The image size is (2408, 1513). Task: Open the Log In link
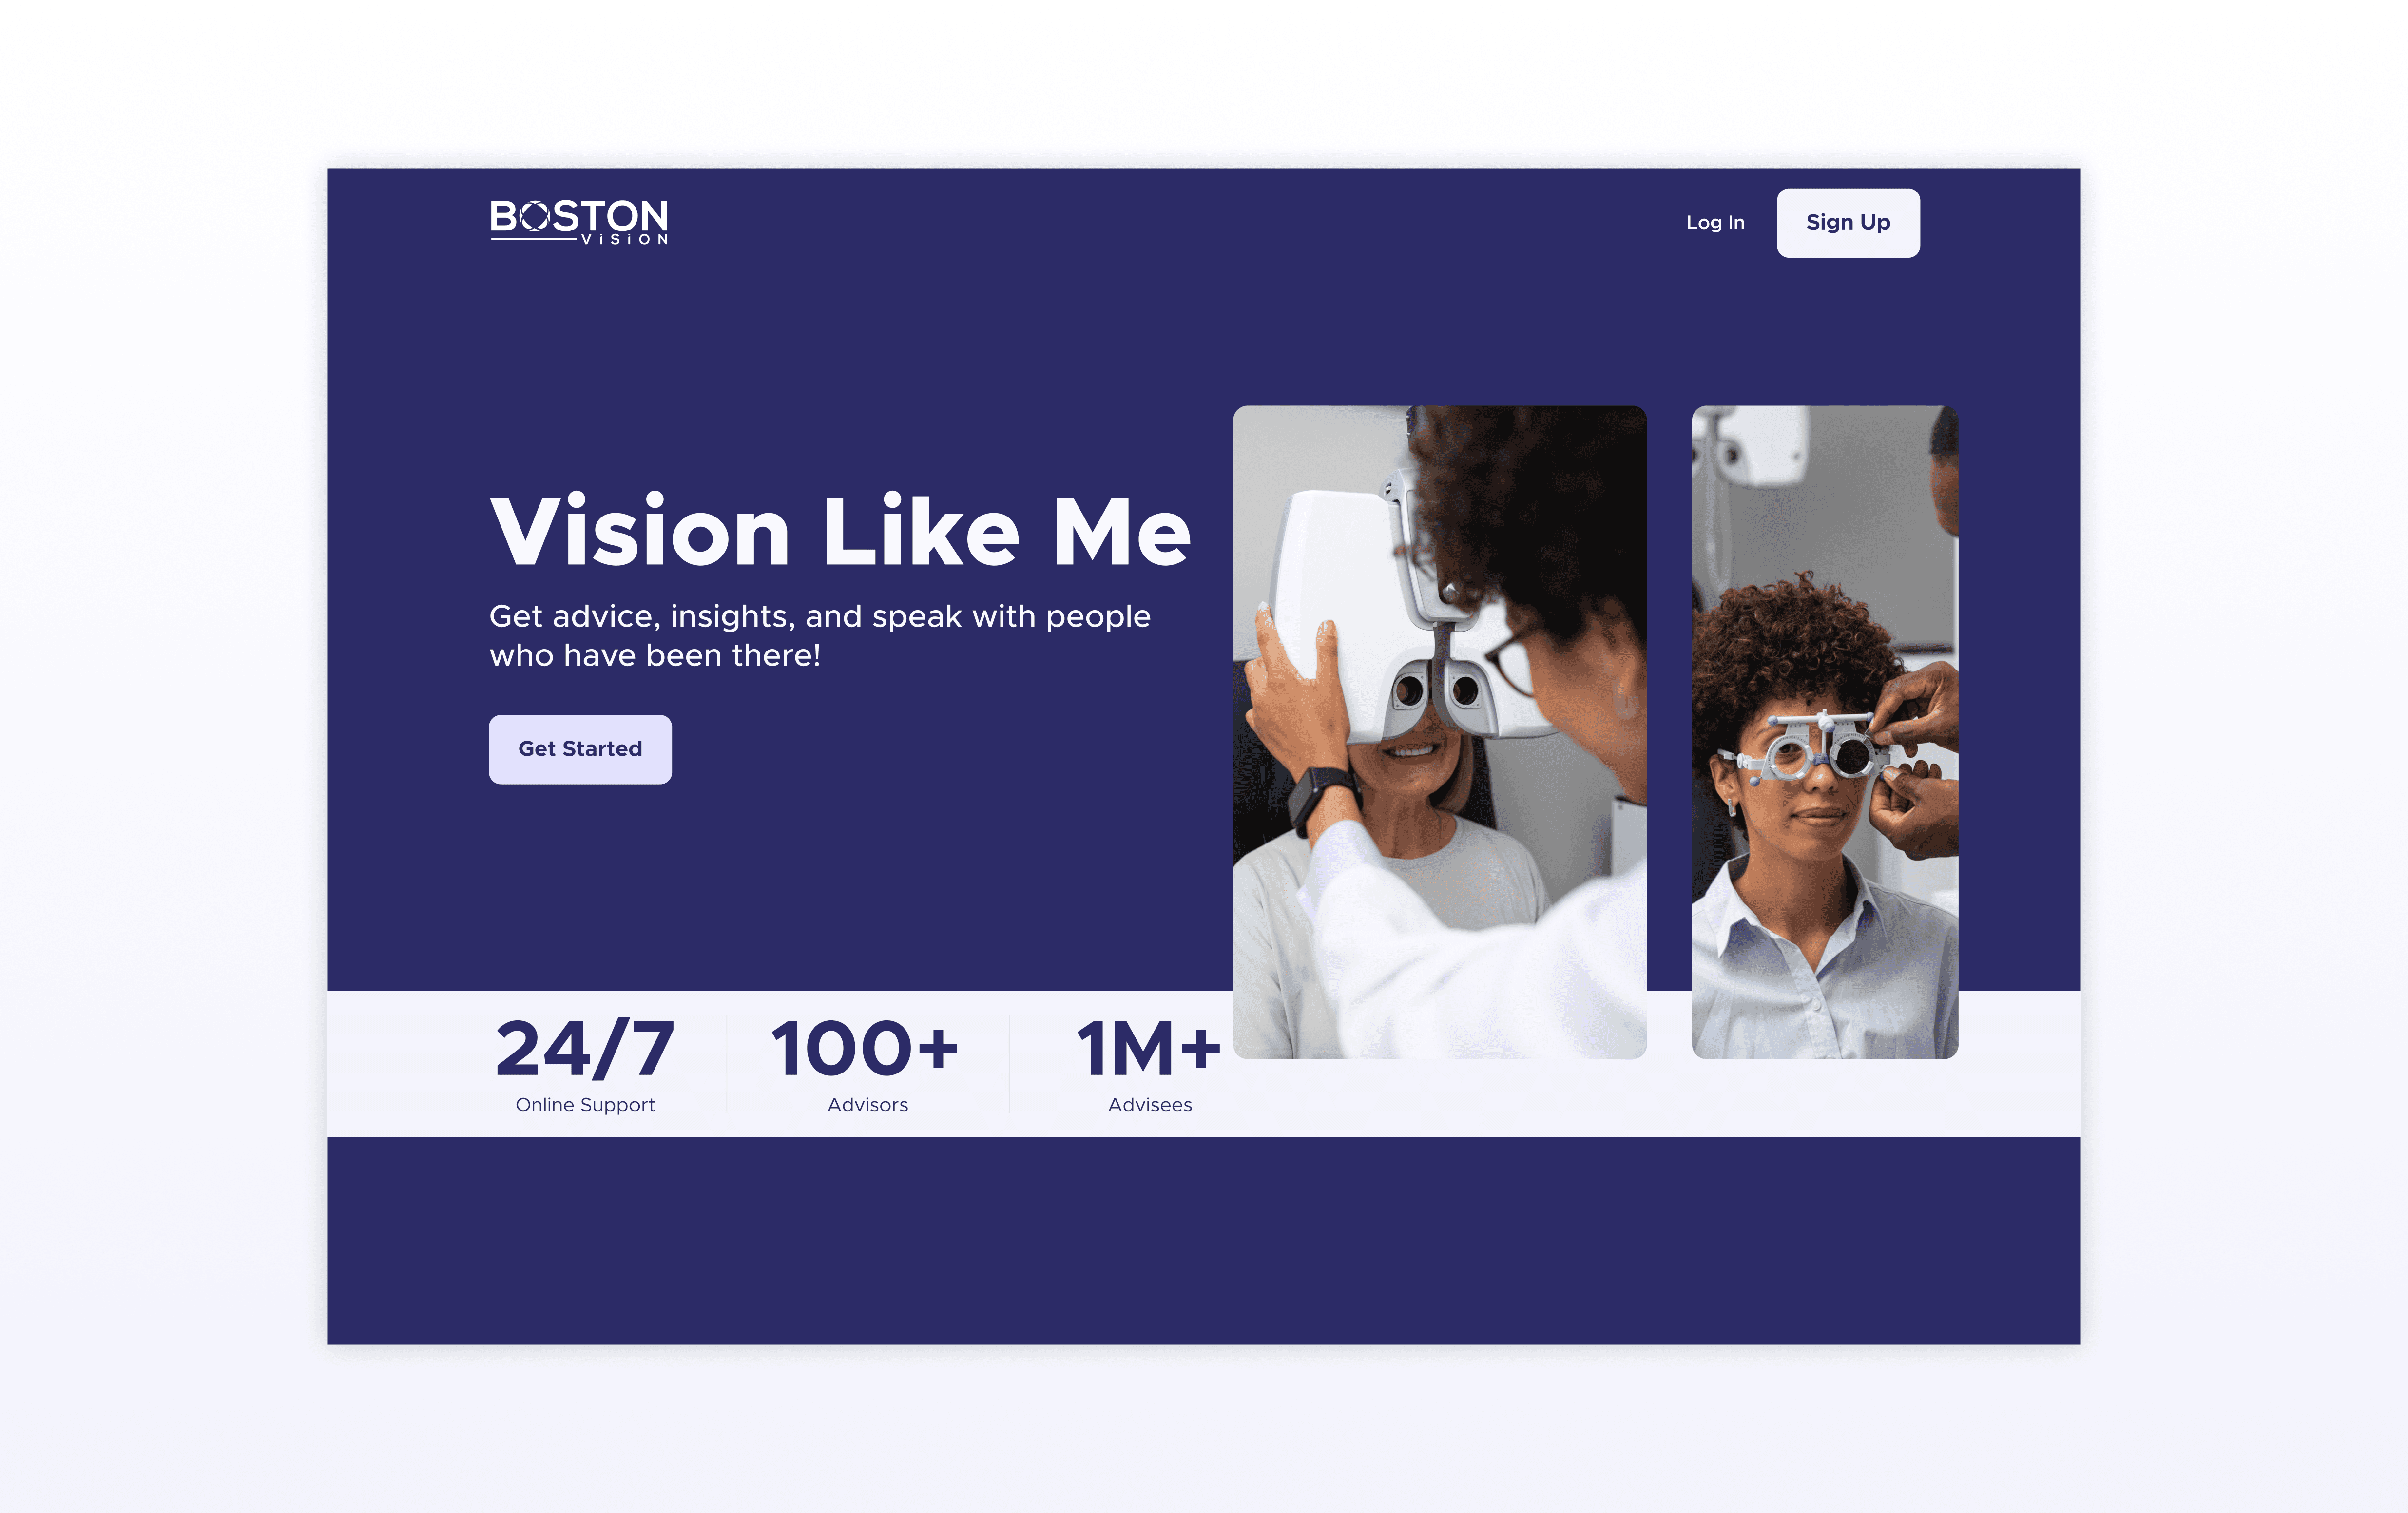[1715, 223]
